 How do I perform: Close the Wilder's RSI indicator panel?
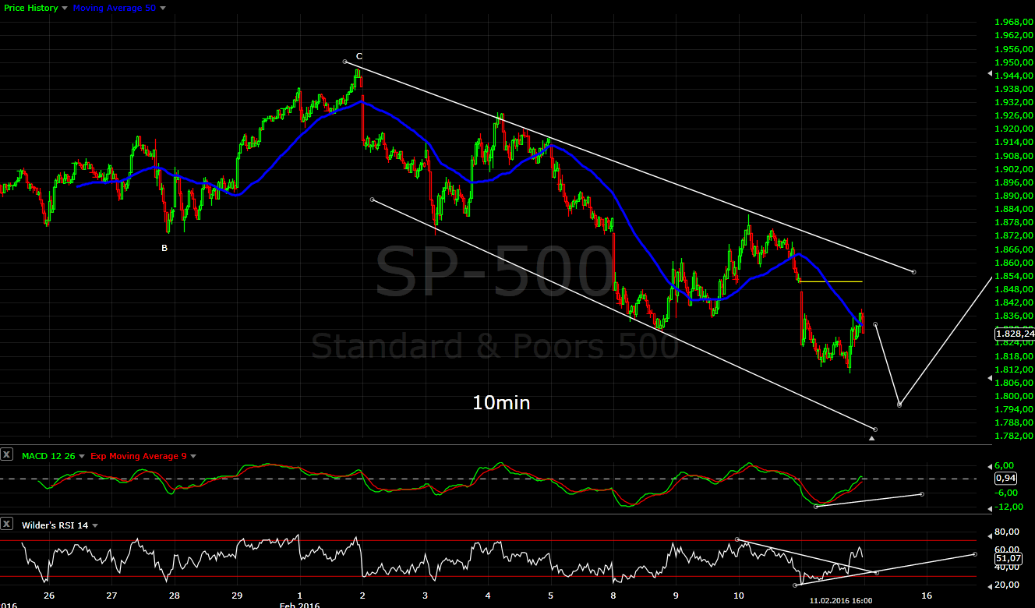[x=7, y=525]
